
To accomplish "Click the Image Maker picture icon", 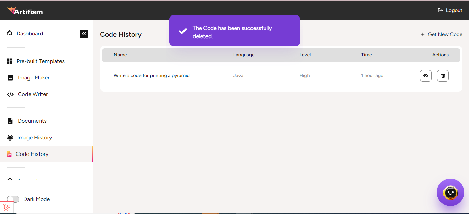I will tap(10, 78).
